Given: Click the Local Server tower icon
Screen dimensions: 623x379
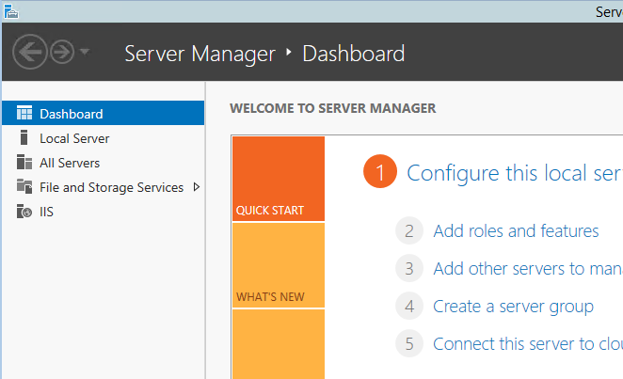Looking at the screenshot, I should (x=24, y=137).
